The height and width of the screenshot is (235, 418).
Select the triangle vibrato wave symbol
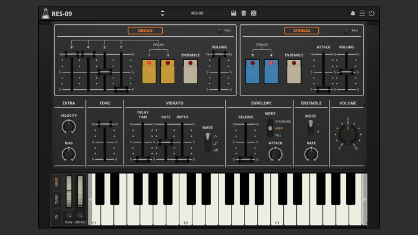[216, 136]
